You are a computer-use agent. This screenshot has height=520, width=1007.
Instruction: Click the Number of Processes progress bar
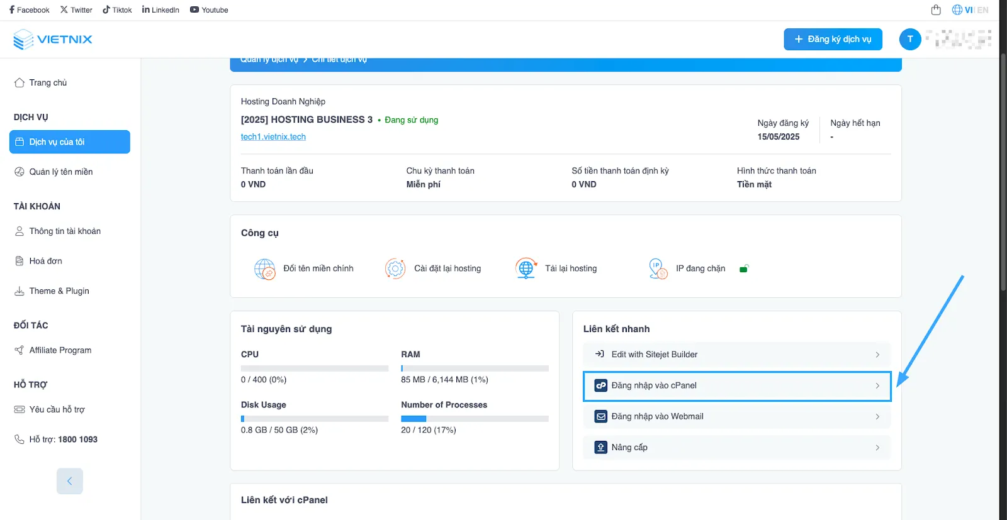click(x=475, y=419)
